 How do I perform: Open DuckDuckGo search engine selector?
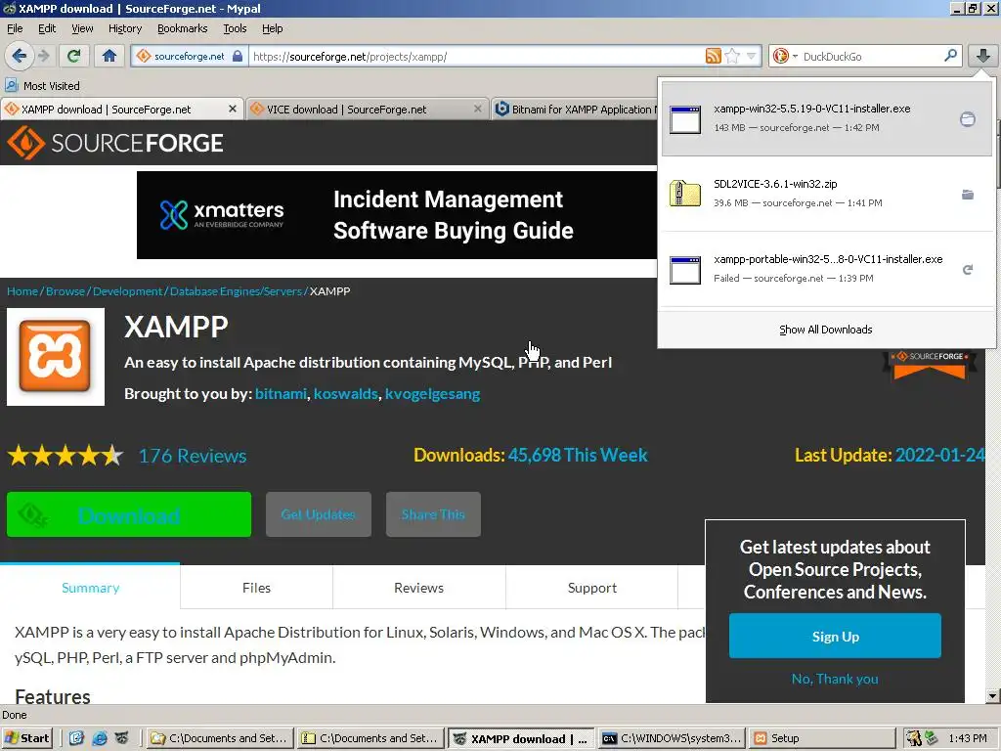tap(785, 56)
